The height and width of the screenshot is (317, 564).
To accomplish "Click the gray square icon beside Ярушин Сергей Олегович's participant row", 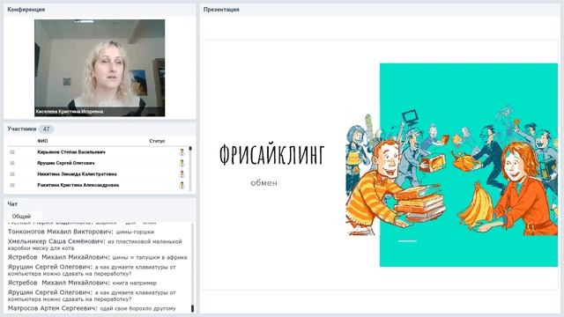I will click(x=12, y=163).
